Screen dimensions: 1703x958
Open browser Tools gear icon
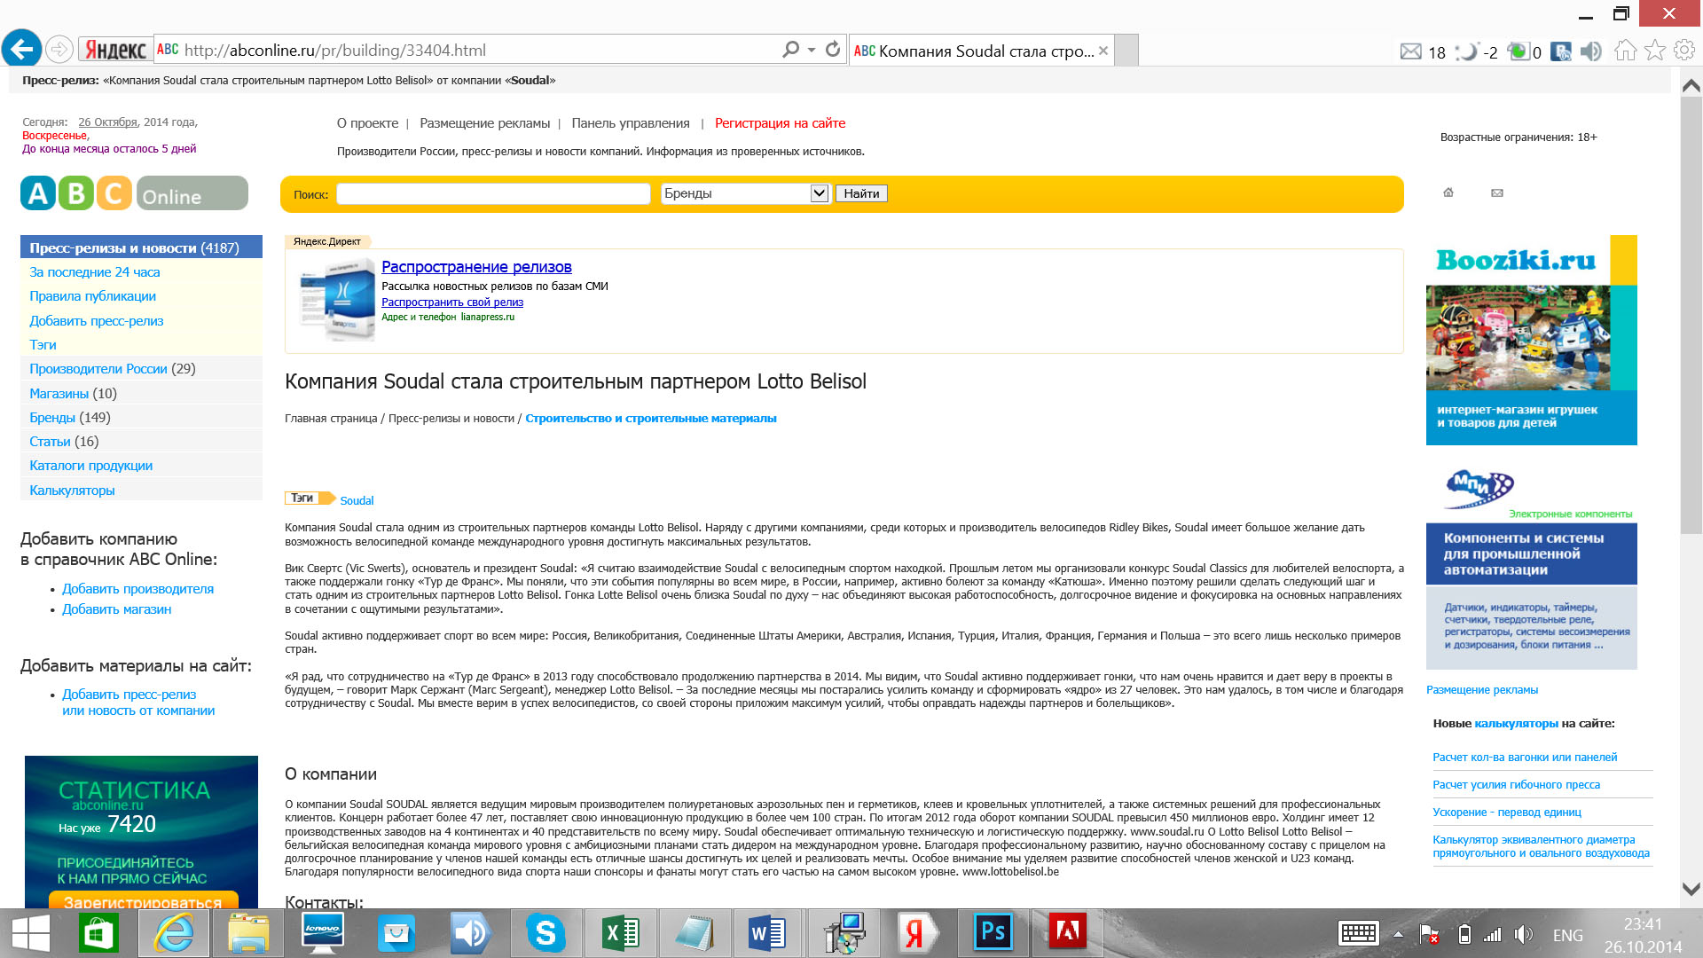pos(1683,51)
